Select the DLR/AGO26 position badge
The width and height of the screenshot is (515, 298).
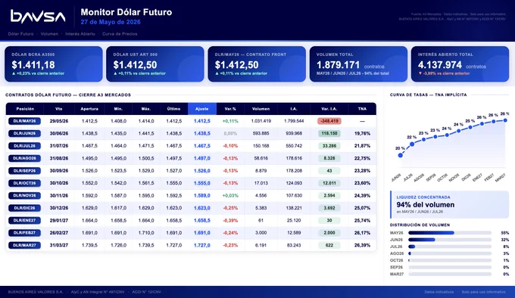coord(25,158)
